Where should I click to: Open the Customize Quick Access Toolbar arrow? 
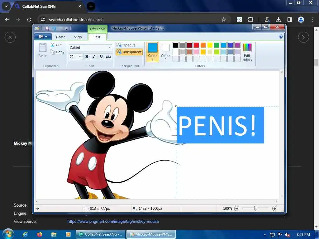66,29
